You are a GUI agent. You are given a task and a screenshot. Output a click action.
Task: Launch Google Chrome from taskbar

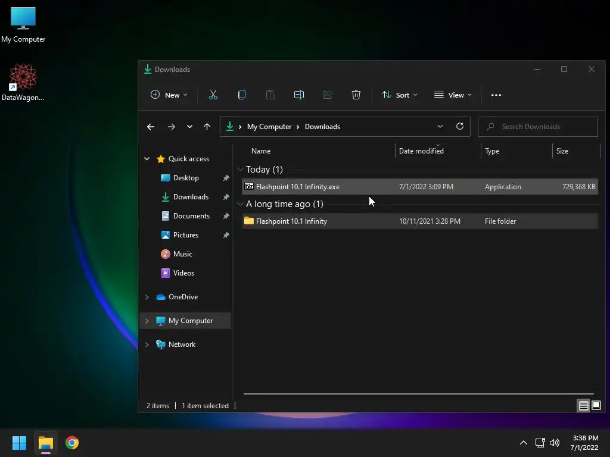(72, 443)
